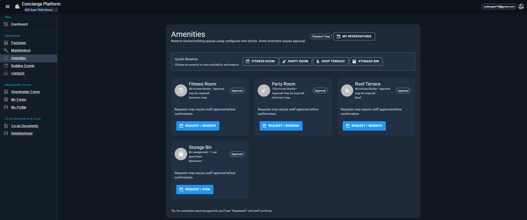Click the Neighborhood map icon
527x220 pixels.
(6, 133)
